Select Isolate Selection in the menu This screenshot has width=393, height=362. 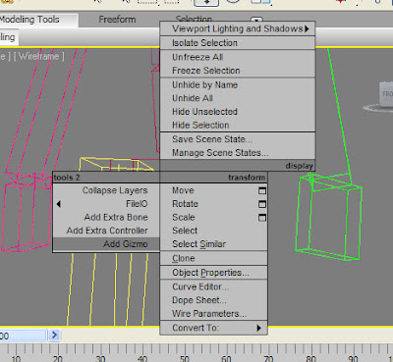click(x=238, y=43)
